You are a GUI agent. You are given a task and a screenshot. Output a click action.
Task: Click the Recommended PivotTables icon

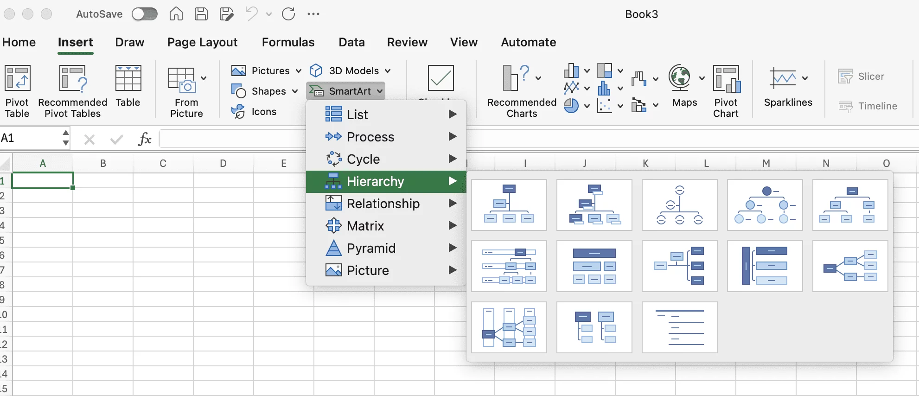tap(72, 90)
